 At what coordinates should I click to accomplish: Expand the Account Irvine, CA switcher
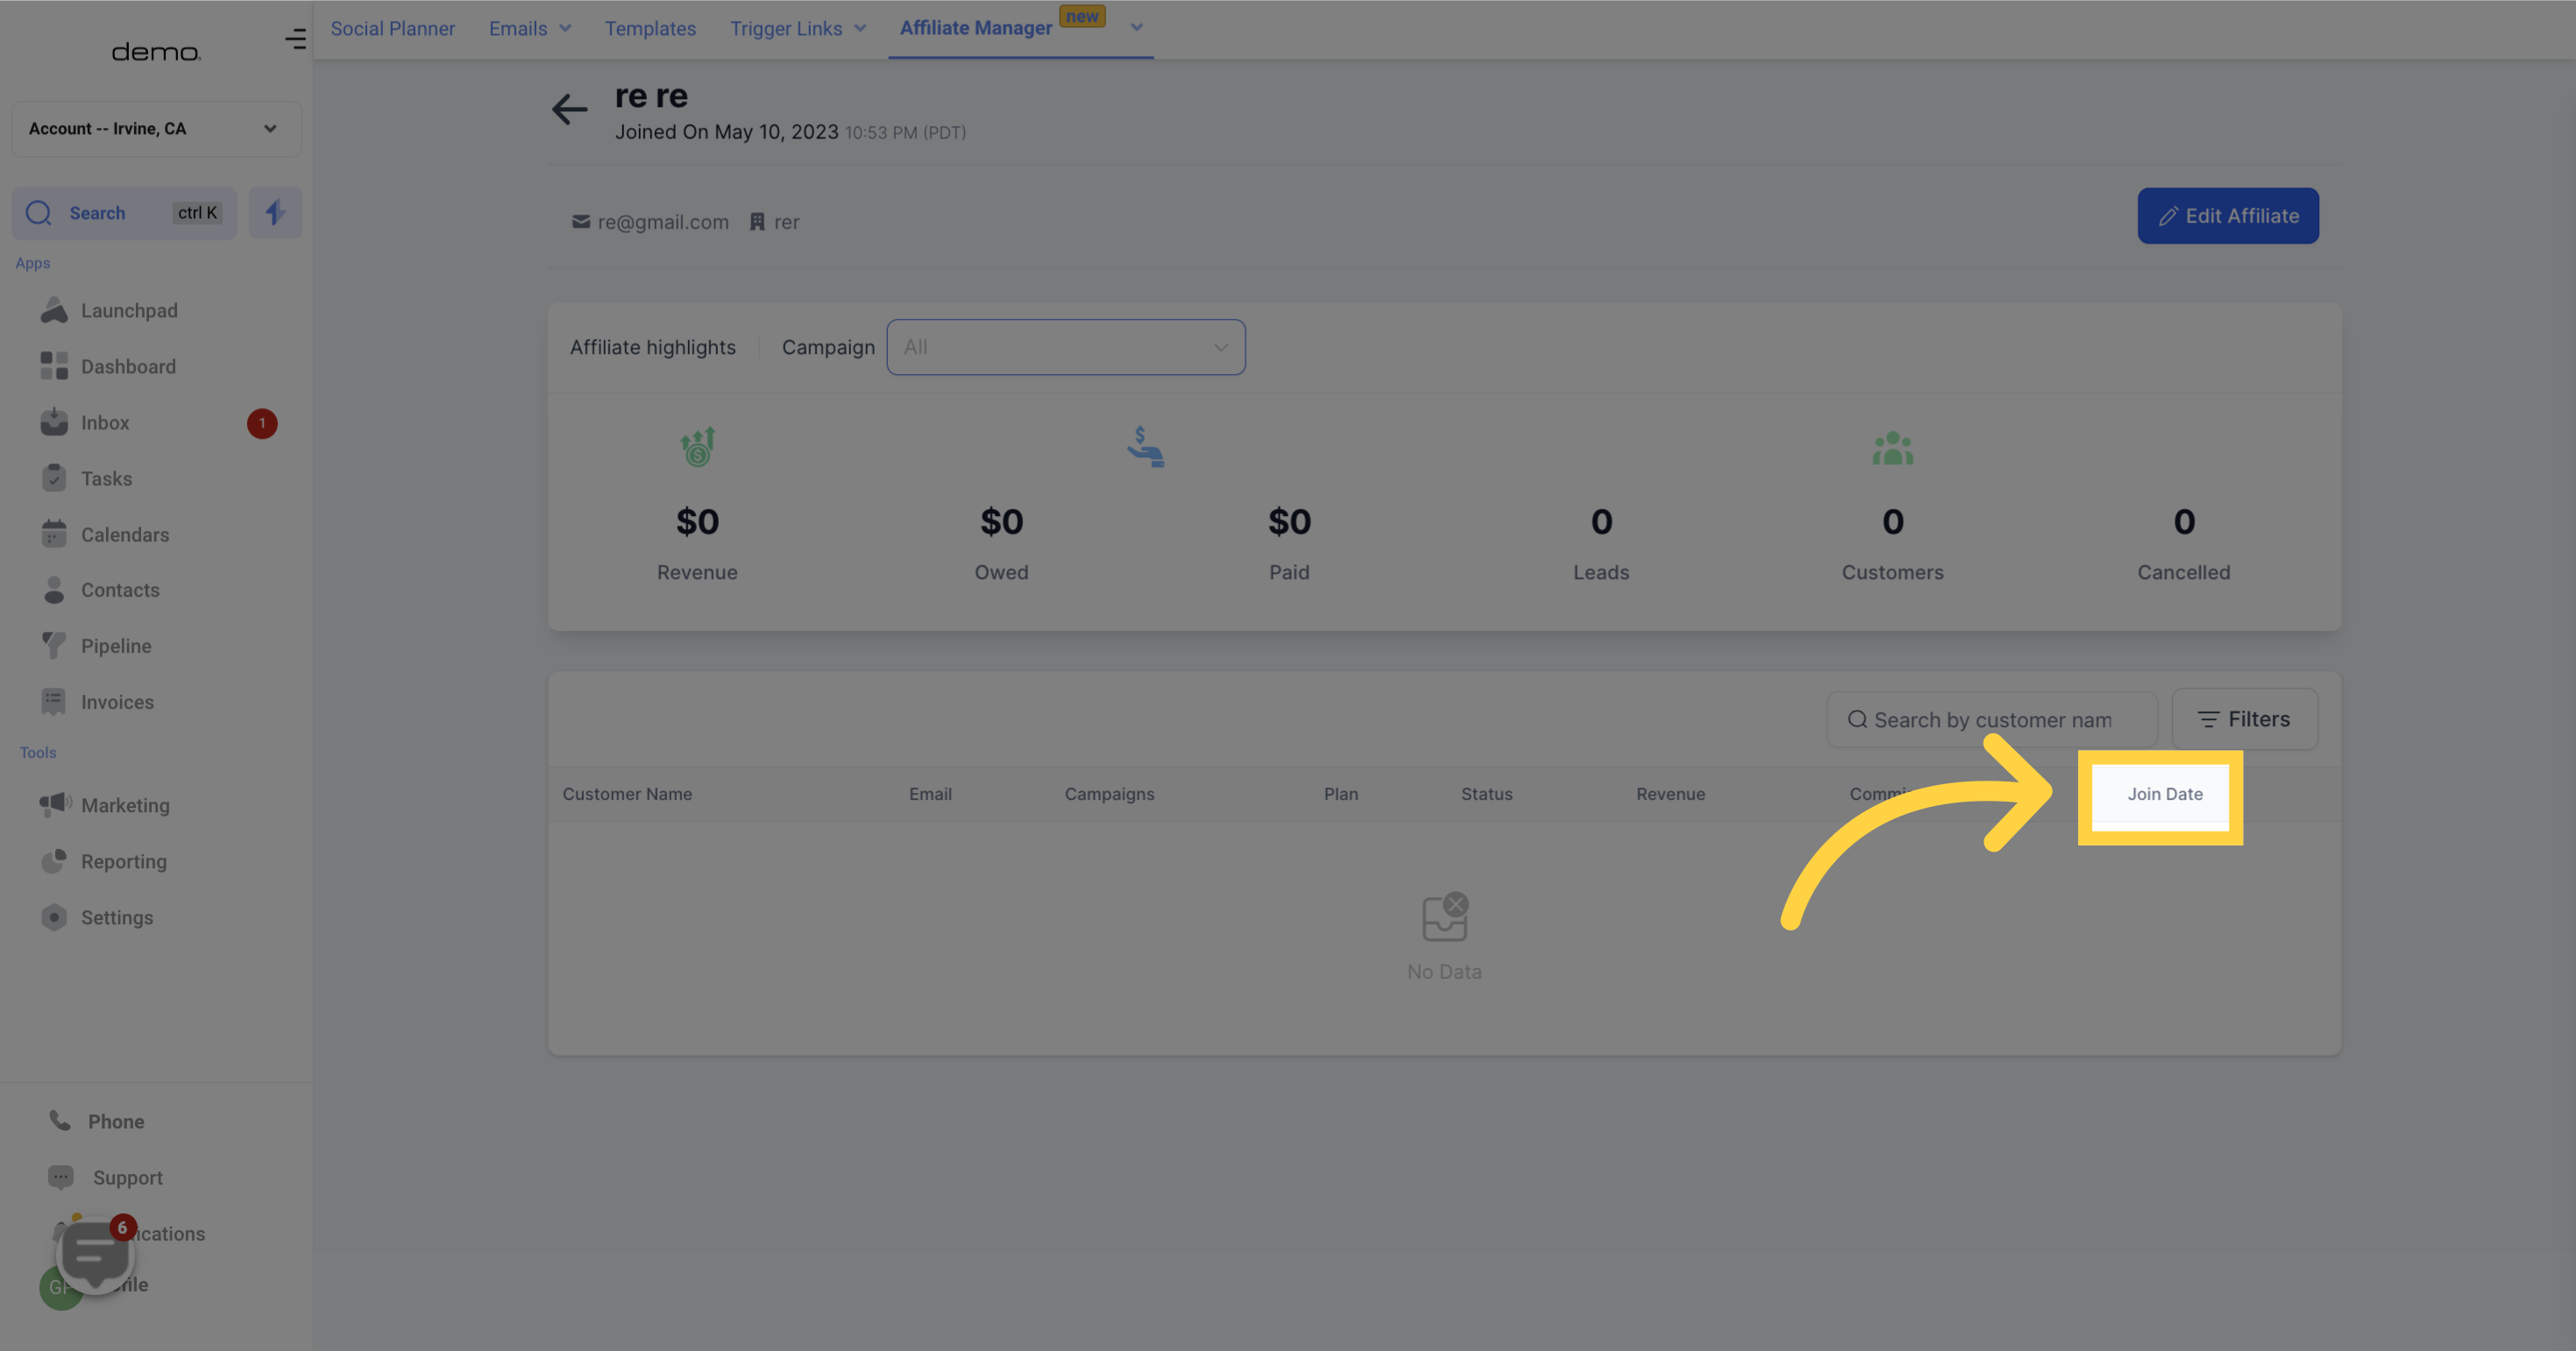tap(156, 129)
